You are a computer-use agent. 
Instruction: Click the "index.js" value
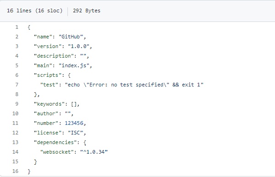click(x=74, y=66)
